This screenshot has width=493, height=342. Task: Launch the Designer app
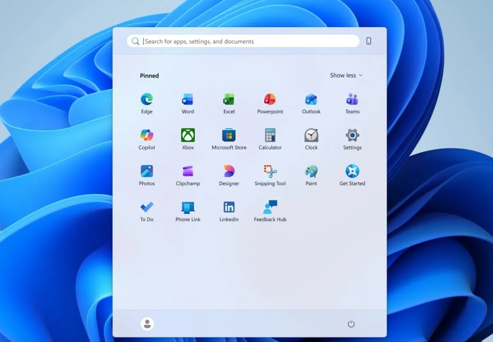(x=229, y=175)
